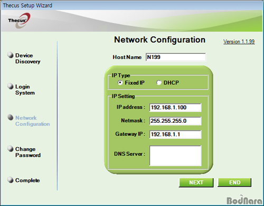Go to the Login System step
Viewport: 264px width, 206px height.
tap(25, 90)
